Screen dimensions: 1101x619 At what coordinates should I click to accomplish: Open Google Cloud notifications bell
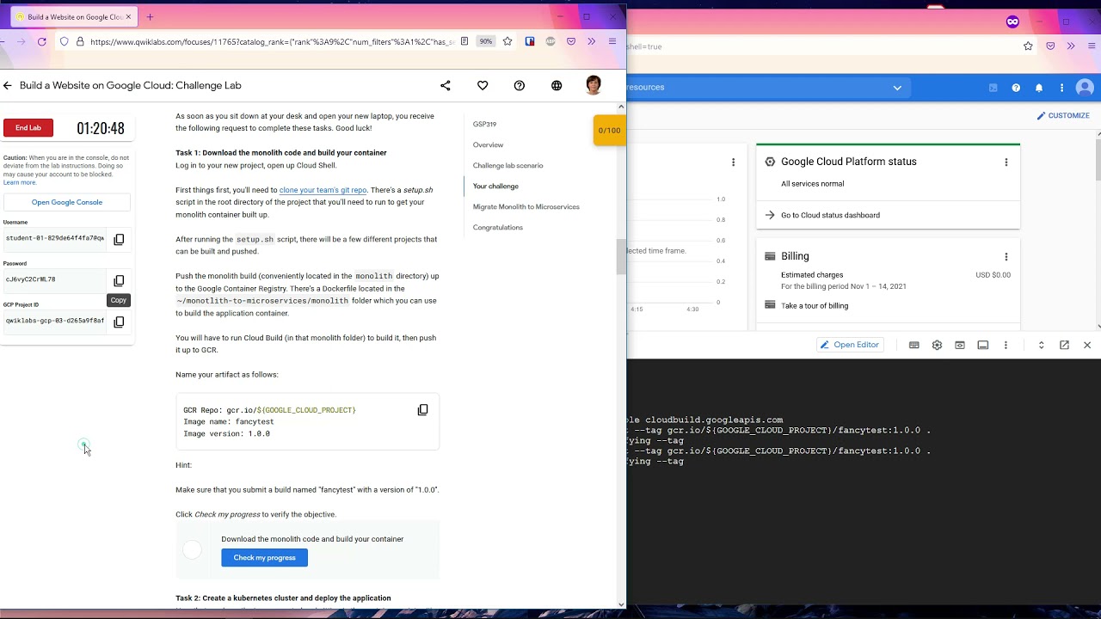1039,88
